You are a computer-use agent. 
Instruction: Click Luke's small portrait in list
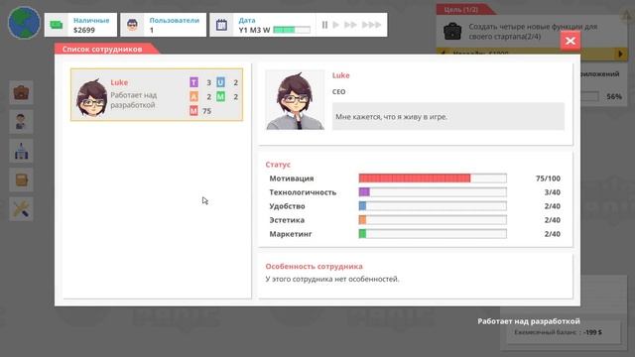click(92, 98)
